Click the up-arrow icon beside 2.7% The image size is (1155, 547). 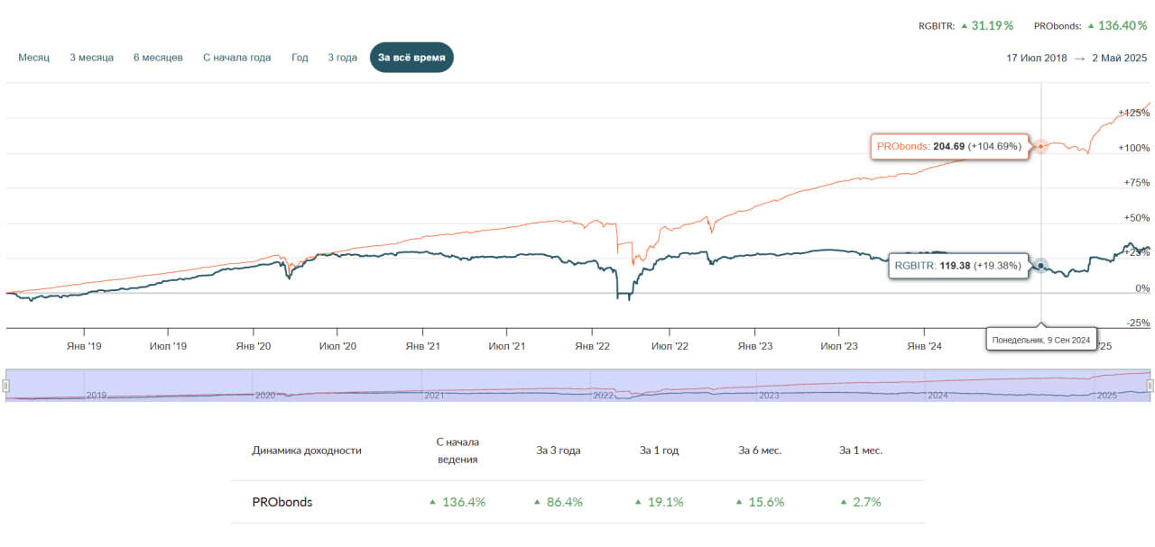tap(843, 502)
